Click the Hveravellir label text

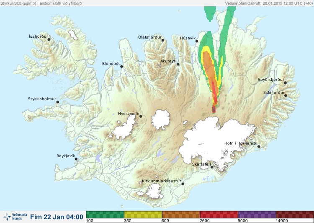point(129,114)
